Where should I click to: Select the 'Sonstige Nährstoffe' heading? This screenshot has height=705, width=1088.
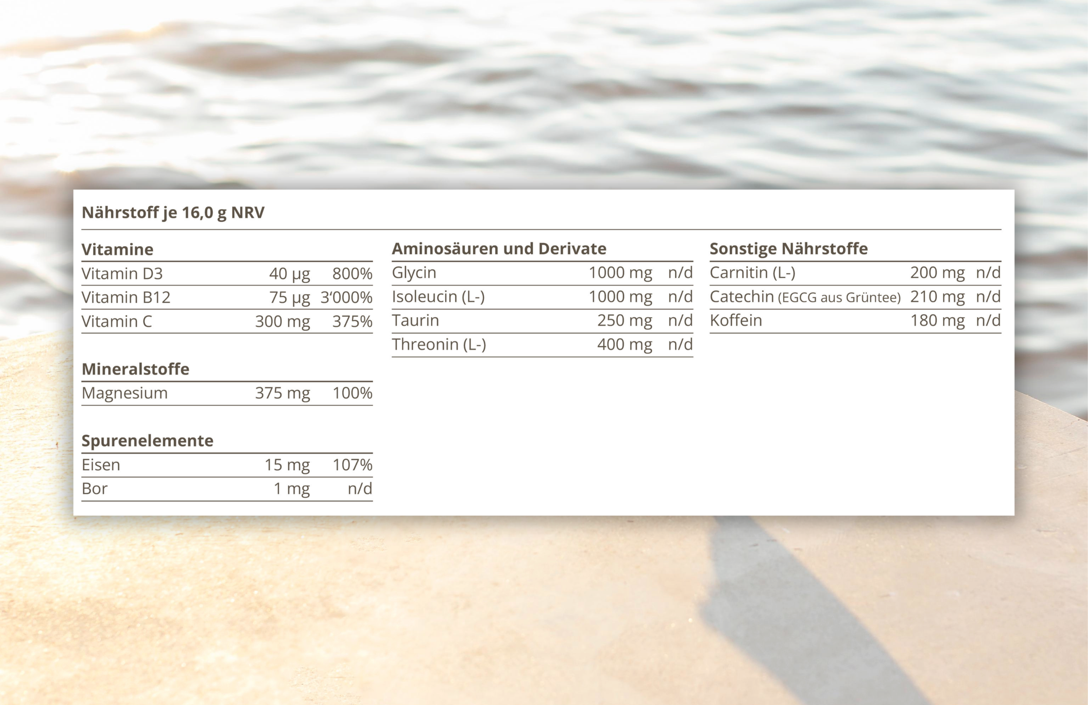click(x=789, y=250)
